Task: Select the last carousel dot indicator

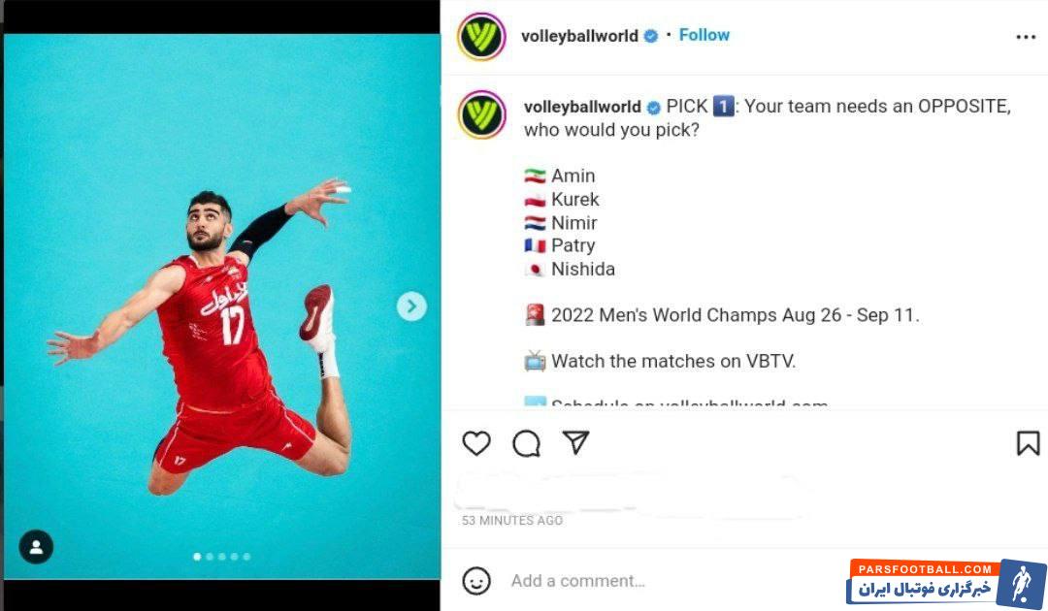Action: coord(246,557)
